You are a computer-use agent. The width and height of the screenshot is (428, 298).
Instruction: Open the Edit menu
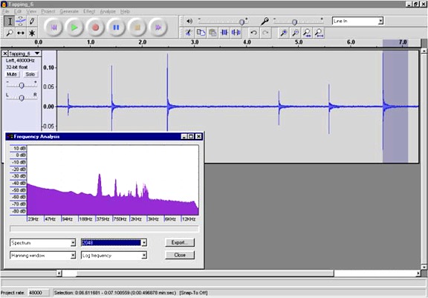18,11
